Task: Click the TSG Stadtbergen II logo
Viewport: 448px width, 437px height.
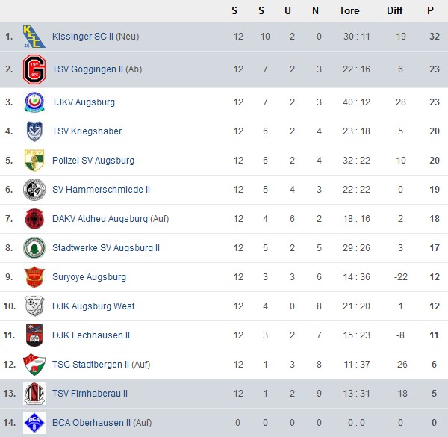Action: pyautogui.click(x=34, y=365)
